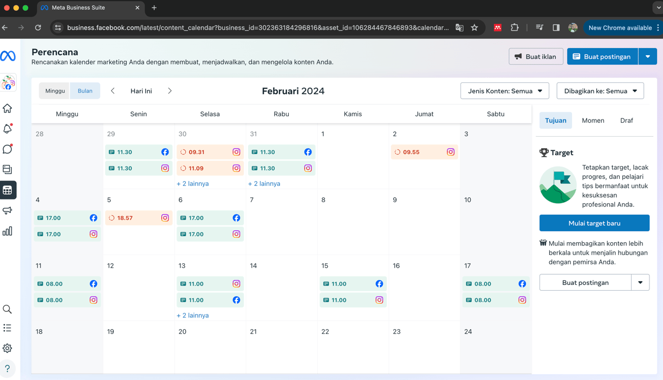
Task: Open the account profile picture in sidebar
Action: (x=8, y=83)
